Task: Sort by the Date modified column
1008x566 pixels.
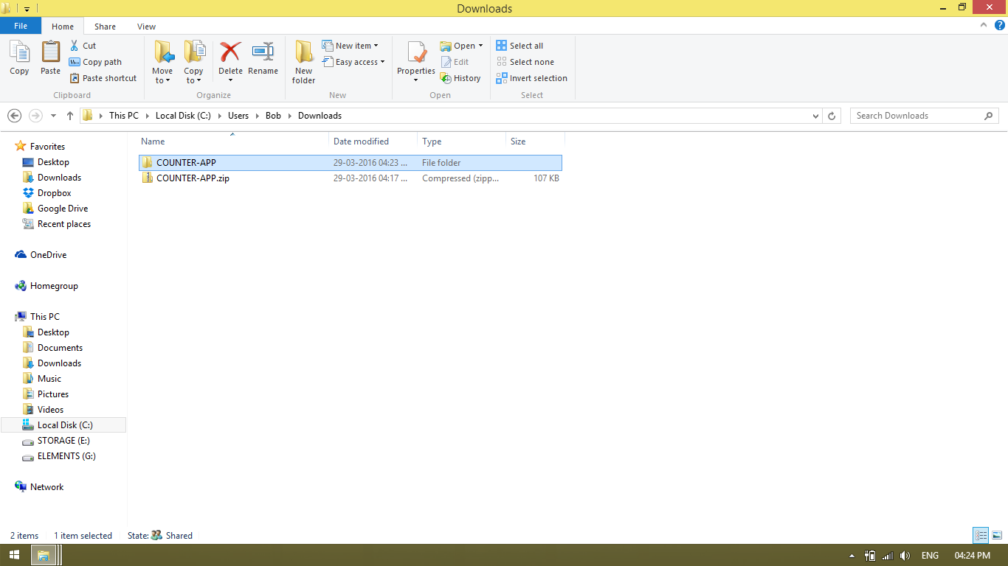Action: tap(373, 141)
